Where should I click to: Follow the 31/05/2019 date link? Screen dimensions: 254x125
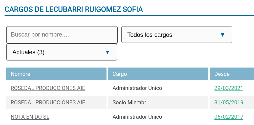coord(229,103)
